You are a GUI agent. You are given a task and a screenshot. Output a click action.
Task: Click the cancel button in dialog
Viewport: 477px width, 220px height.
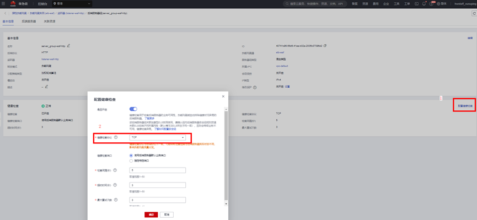[167, 214]
